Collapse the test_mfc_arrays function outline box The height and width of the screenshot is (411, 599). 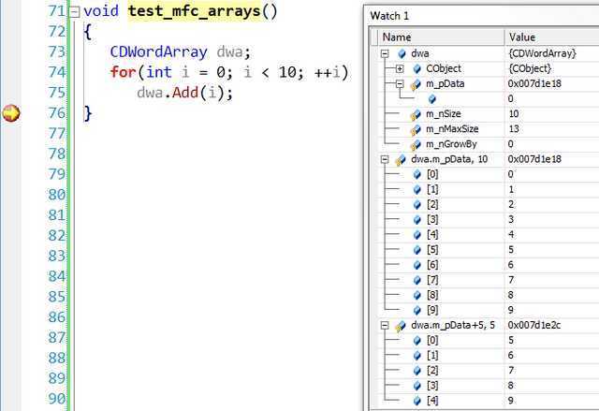click(74, 12)
